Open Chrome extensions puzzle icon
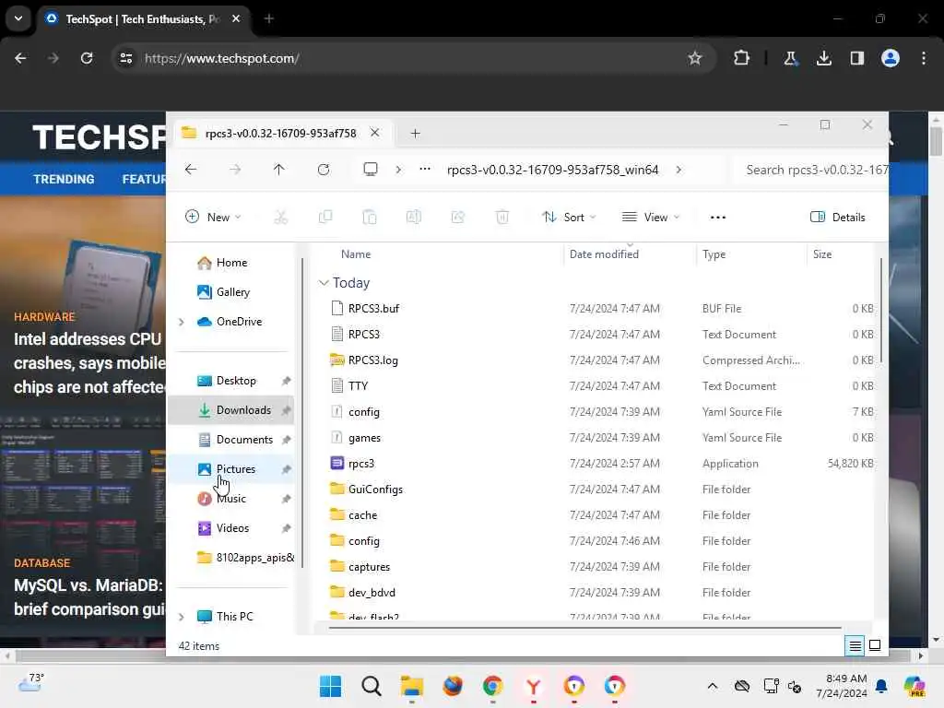This screenshot has width=944, height=708. click(742, 58)
